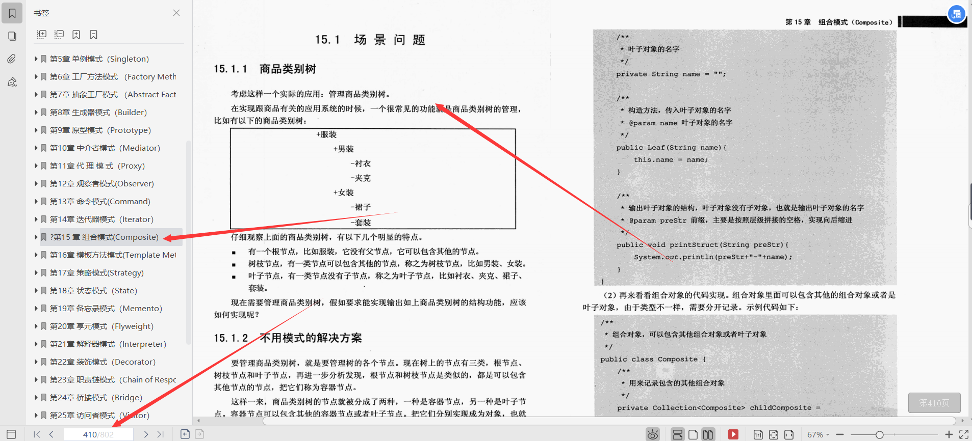Image resolution: width=972 pixels, height=441 pixels.
Task: Zoom in with plus button
Action: tap(949, 434)
